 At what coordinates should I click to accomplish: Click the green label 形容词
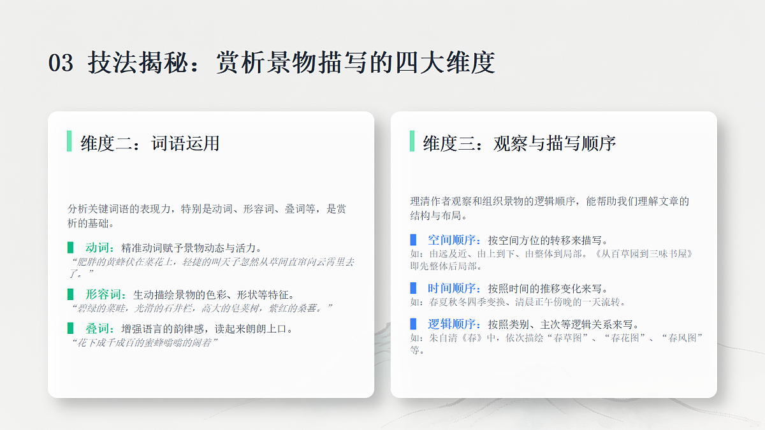click(x=106, y=294)
